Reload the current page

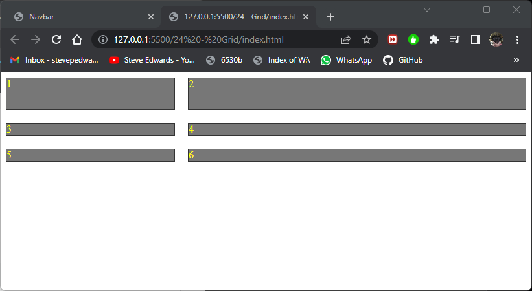56,39
